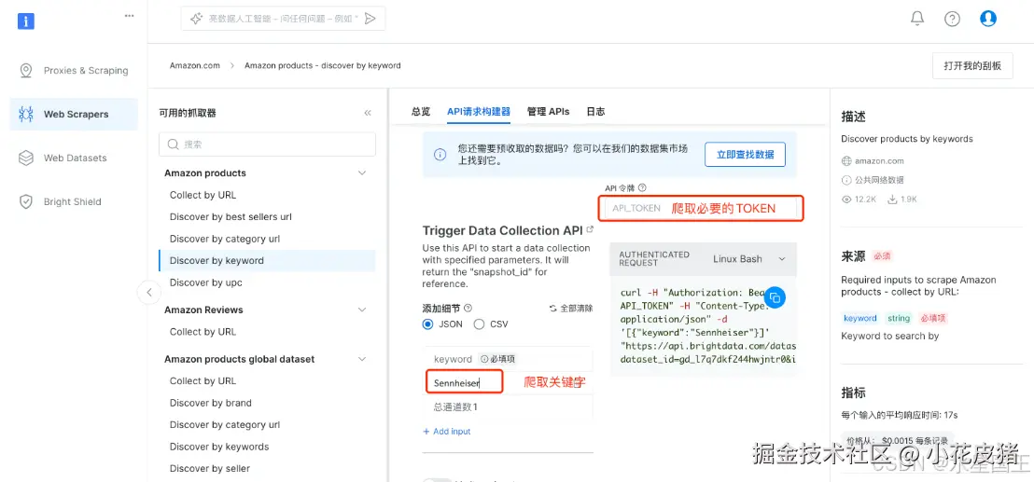Click the Amazon products - discover by keyword breadcrumb
Viewport: 1034px width, 482px height.
pos(323,65)
